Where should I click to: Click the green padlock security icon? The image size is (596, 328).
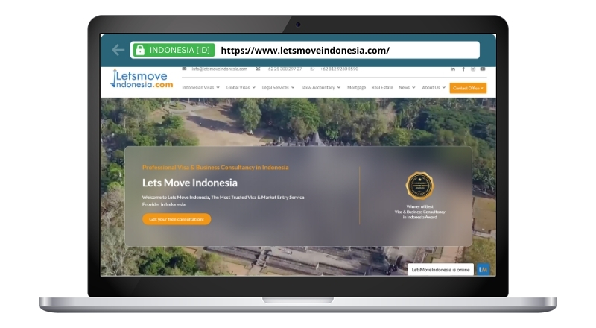140,50
